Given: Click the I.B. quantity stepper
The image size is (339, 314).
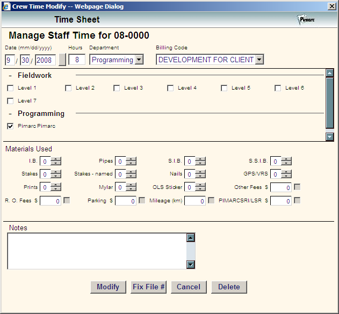Looking at the screenshot, I should [56, 161].
